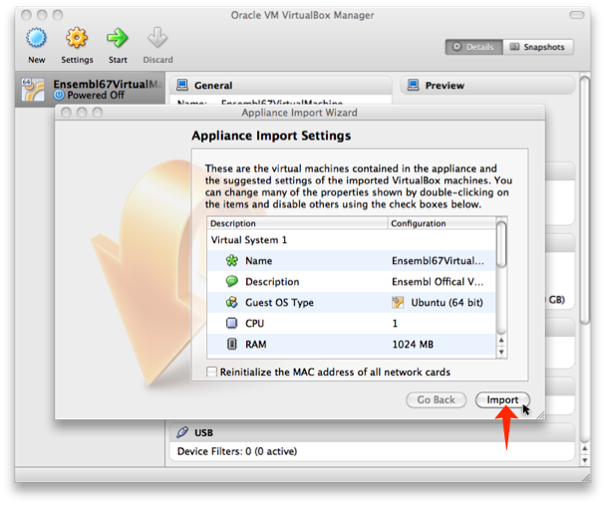
Task: Click the settings list scrollbar thumb
Action: click(501, 244)
